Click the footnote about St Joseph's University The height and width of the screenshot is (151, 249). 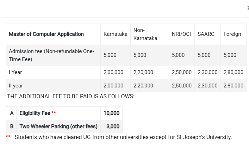point(123,137)
